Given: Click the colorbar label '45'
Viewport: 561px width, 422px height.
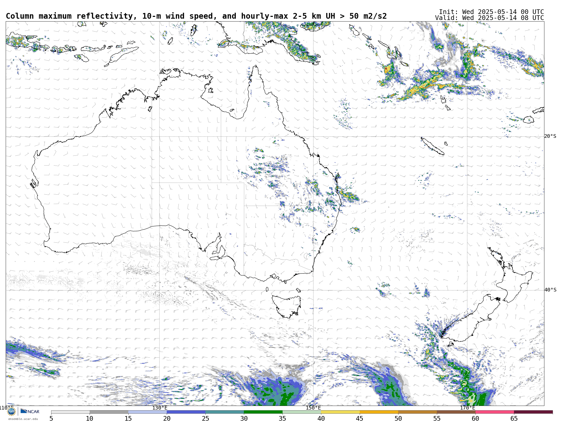Looking at the screenshot, I should click(x=360, y=419).
